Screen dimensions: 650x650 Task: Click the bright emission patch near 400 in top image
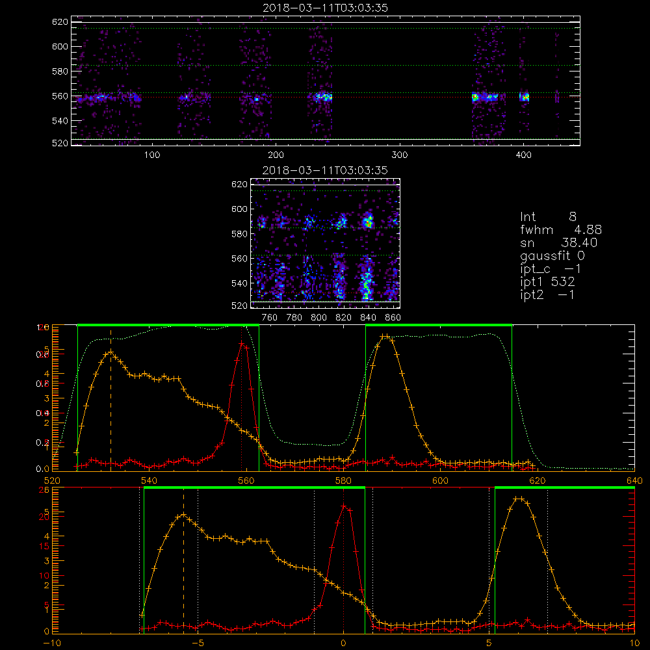[x=525, y=97]
